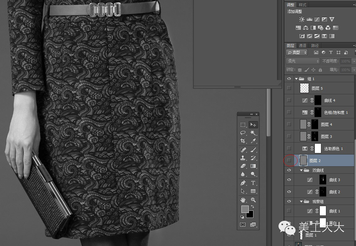The height and width of the screenshot is (246, 356).
Task: Click the background color swatch
Action: (250, 215)
